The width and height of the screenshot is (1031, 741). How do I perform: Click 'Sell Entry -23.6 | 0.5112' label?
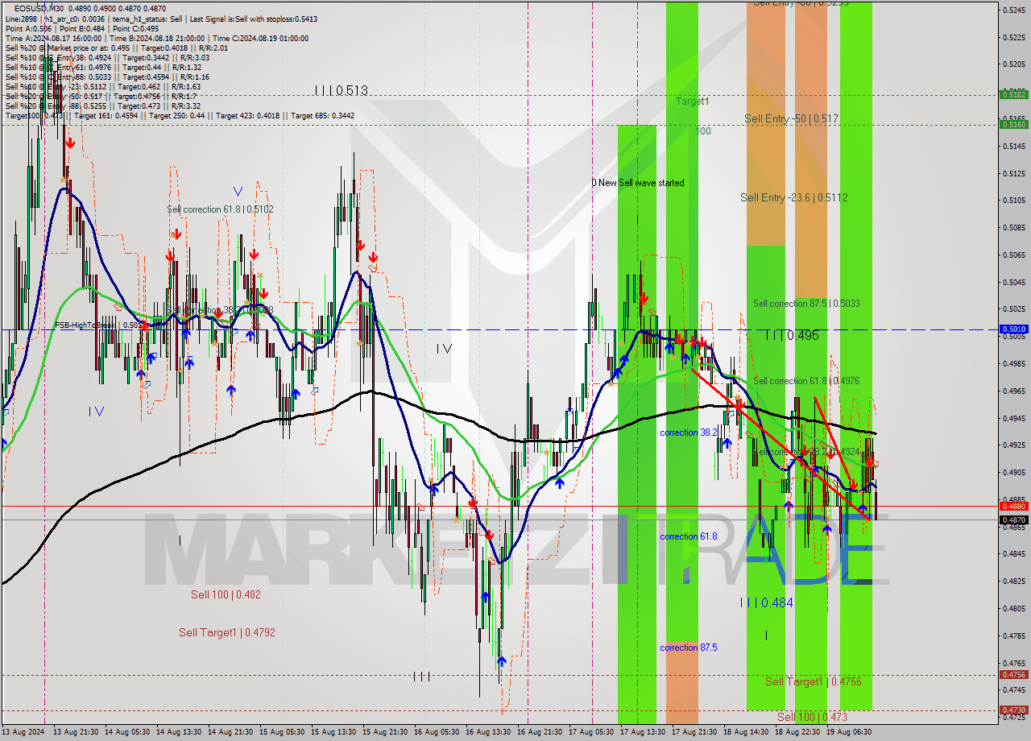(793, 197)
